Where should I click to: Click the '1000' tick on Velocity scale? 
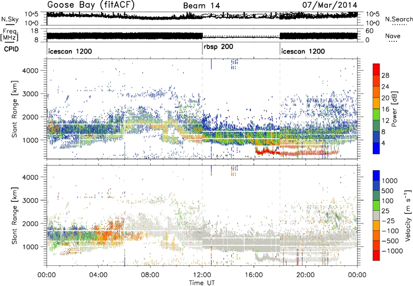point(389,181)
